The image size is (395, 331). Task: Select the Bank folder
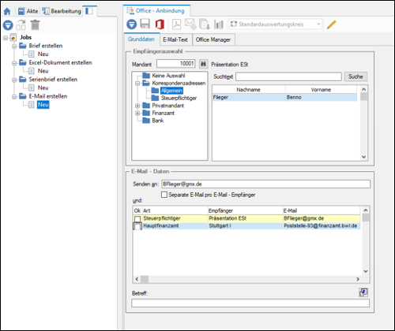click(158, 121)
